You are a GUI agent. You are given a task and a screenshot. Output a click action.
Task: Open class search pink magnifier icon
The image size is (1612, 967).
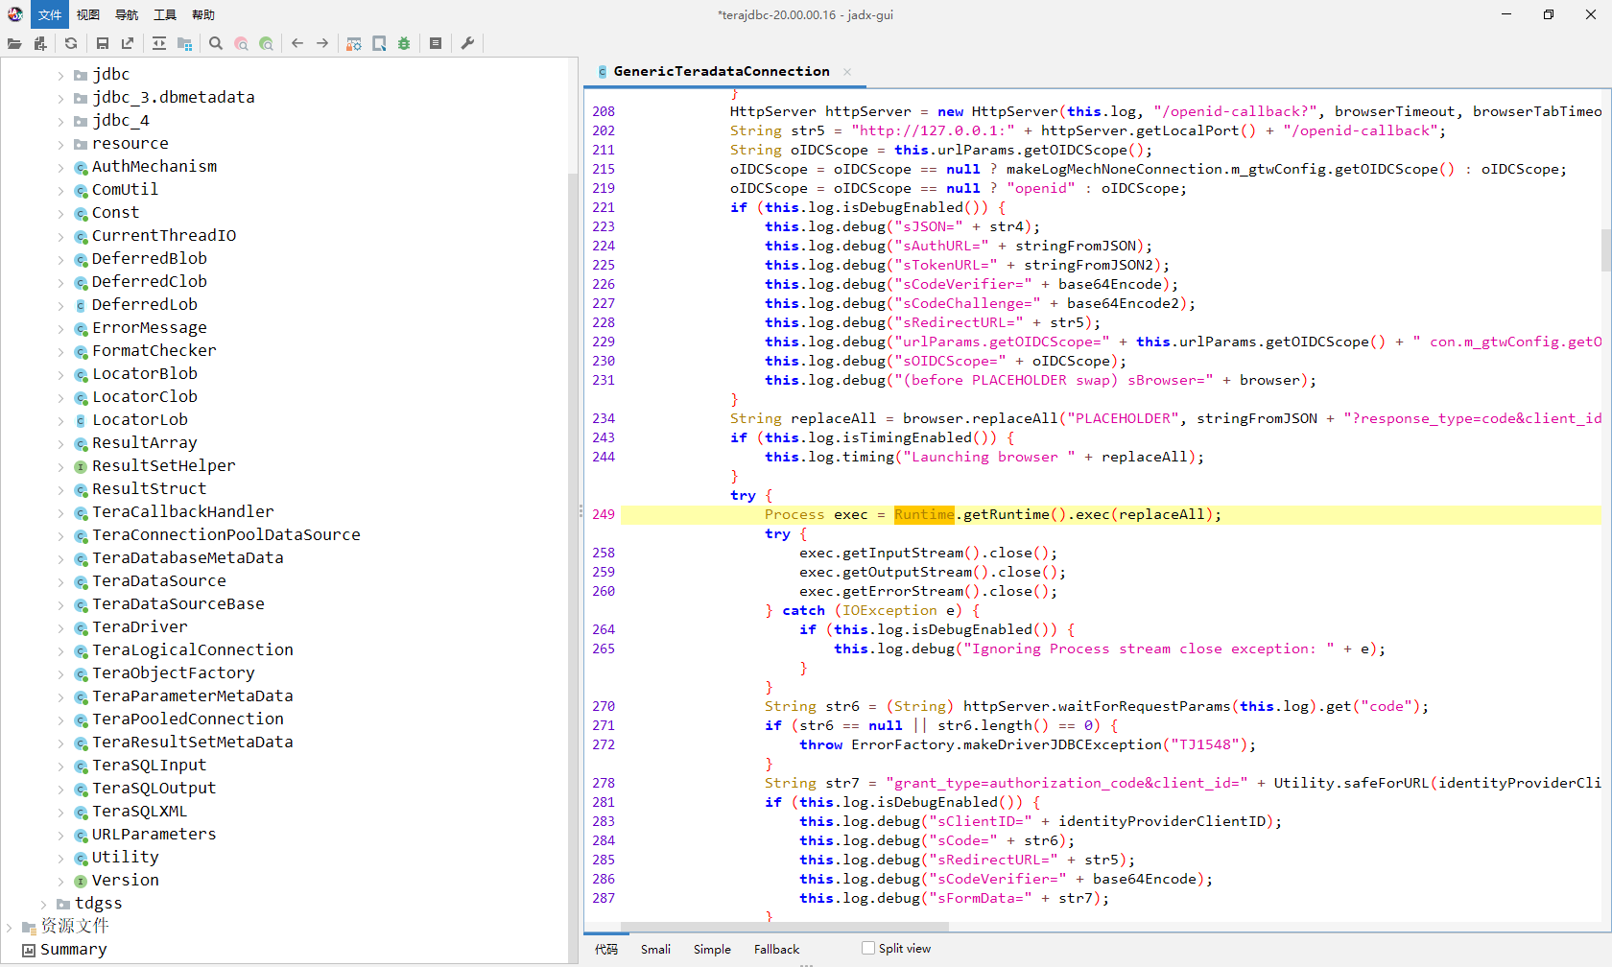click(x=241, y=43)
